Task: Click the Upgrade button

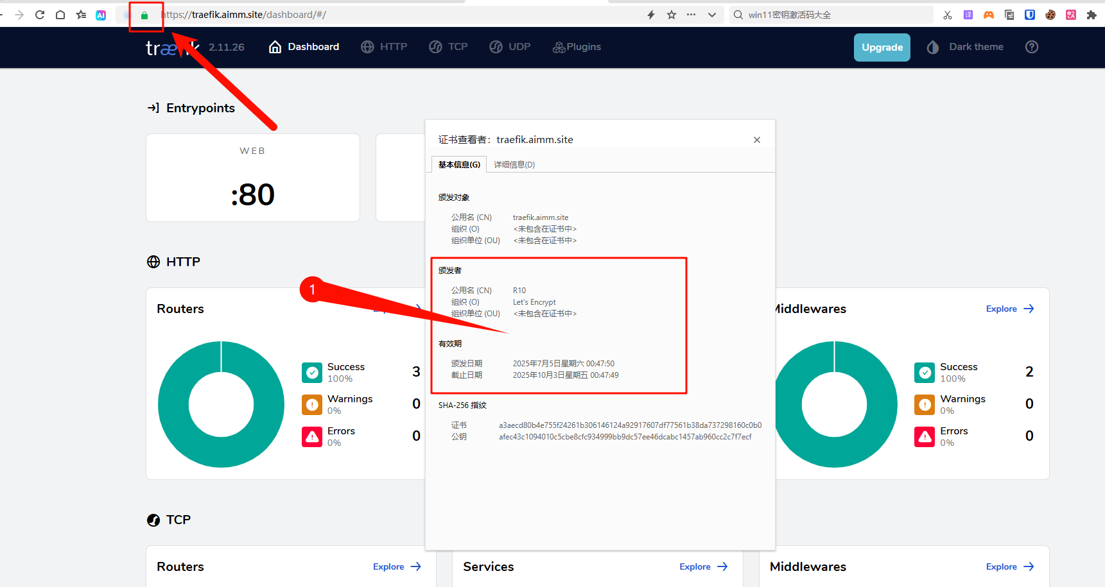Action: pos(882,47)
